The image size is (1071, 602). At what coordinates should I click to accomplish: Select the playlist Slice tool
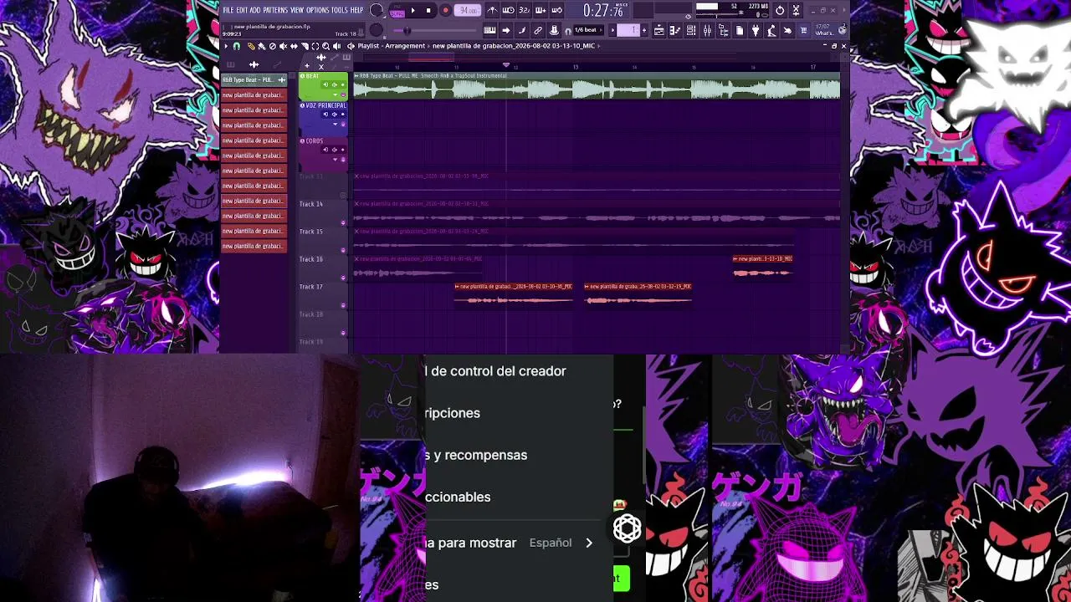(x=305, y=46)
